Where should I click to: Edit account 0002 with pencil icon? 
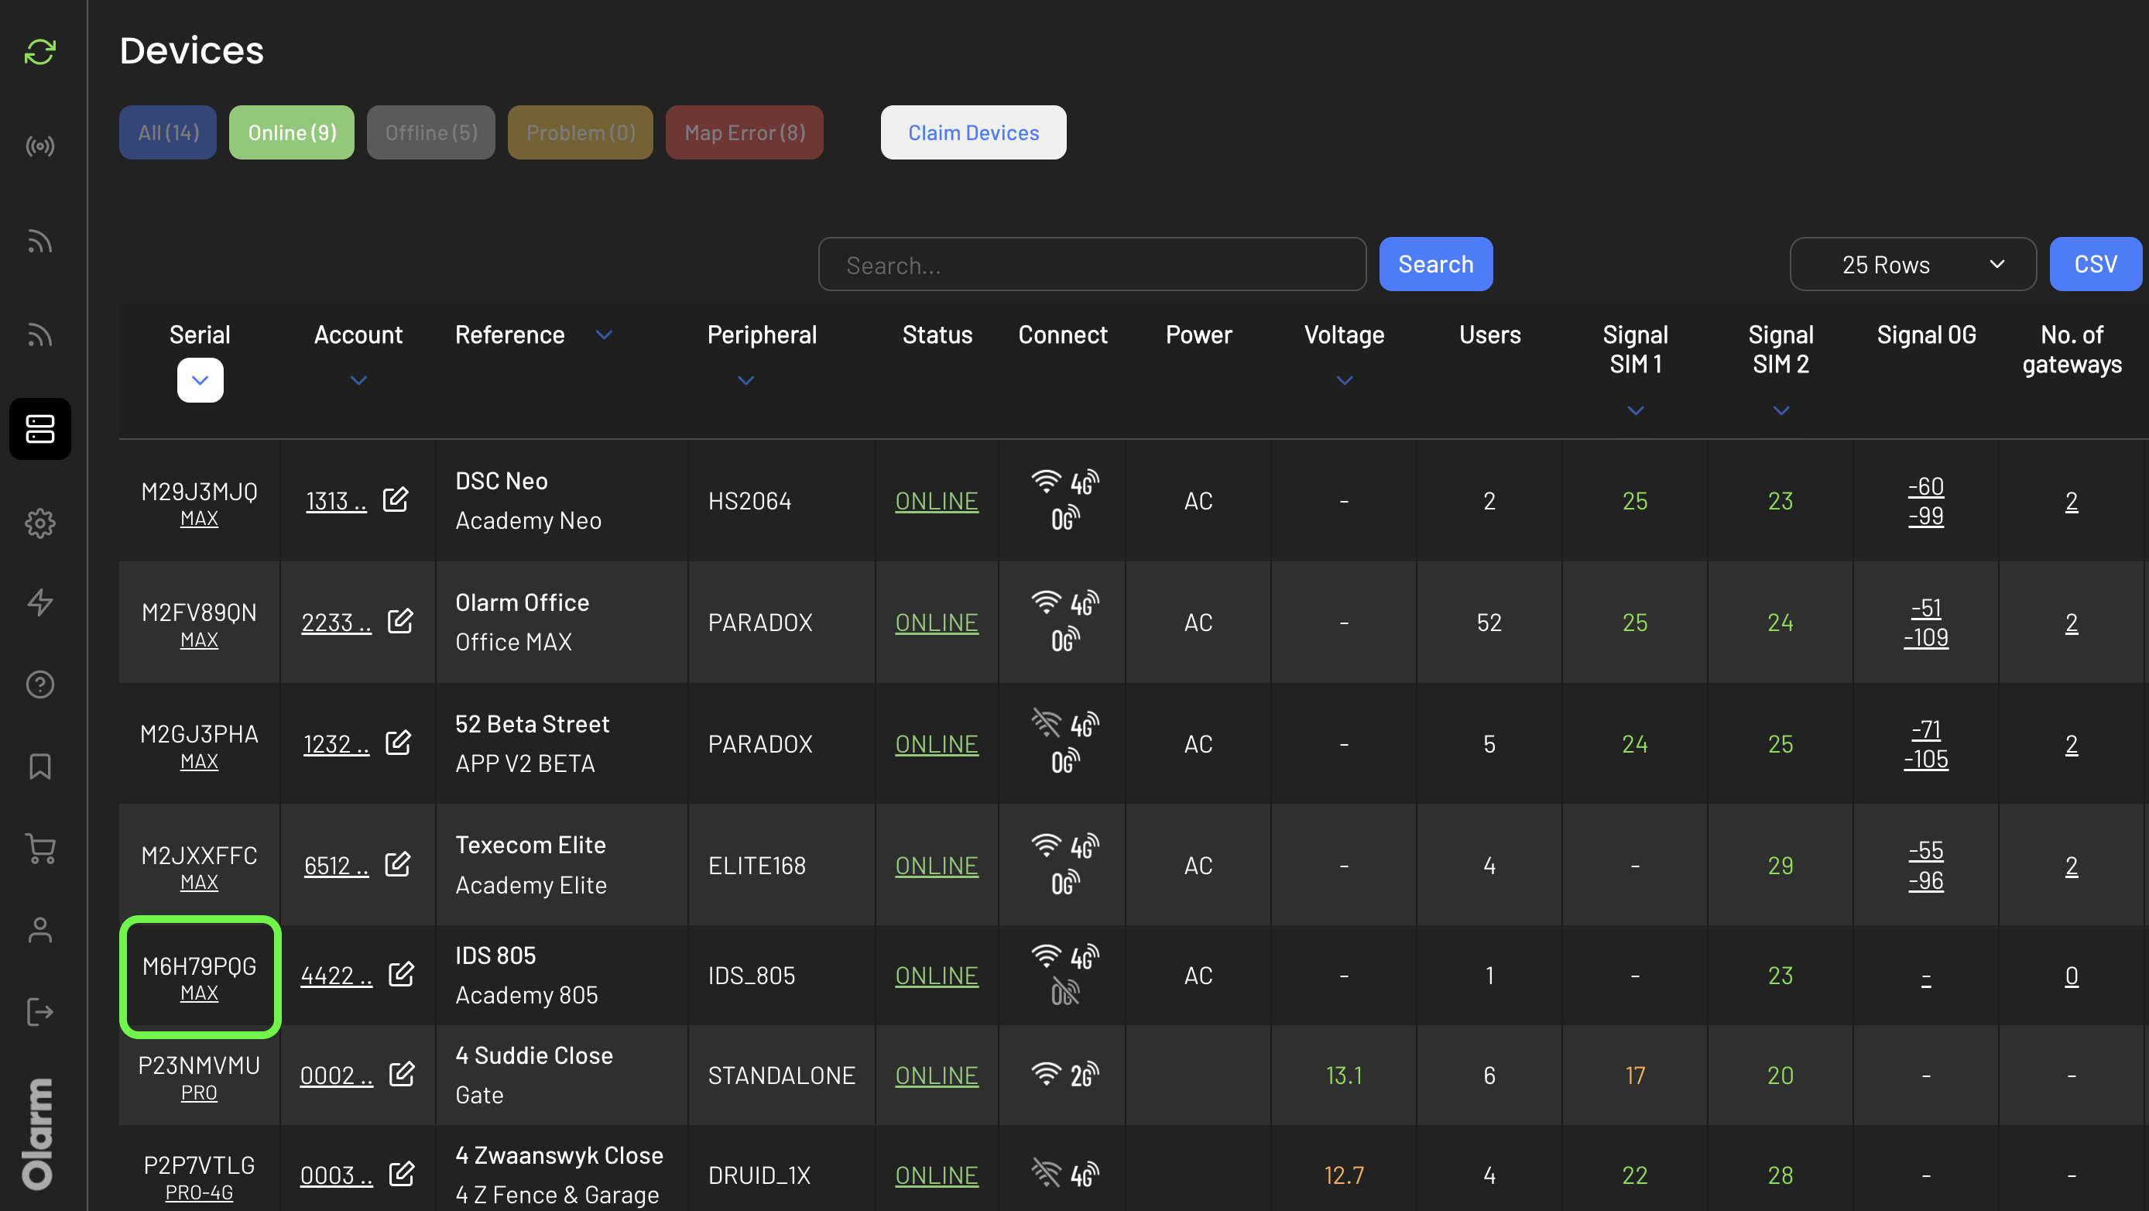[x=401, y=1074]
